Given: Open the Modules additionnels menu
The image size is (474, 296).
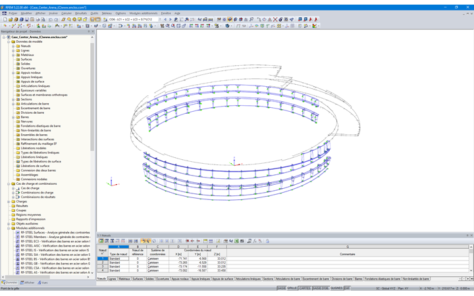Looking at the screenshot, I should pos(144,13).
